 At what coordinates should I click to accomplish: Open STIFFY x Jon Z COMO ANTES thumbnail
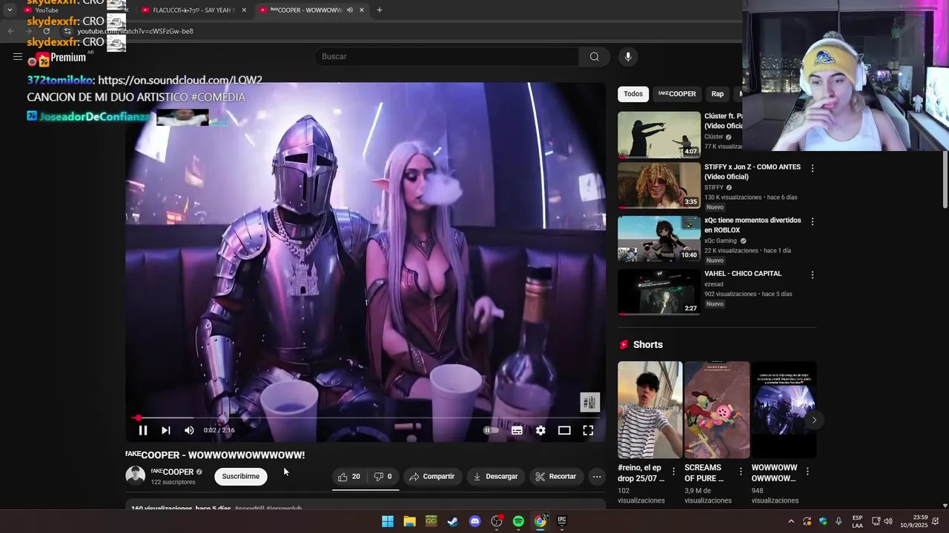(659, 185)
